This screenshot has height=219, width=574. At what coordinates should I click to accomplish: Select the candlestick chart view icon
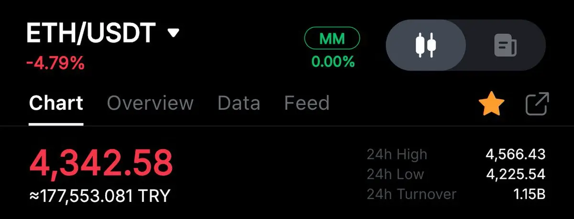tap(426, 45)
